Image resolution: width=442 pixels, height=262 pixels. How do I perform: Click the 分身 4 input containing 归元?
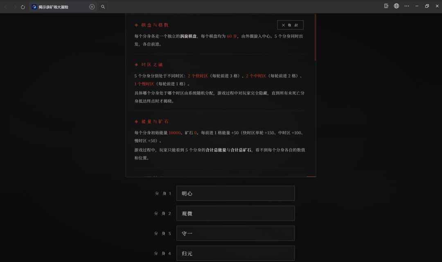tap(235, 253)
